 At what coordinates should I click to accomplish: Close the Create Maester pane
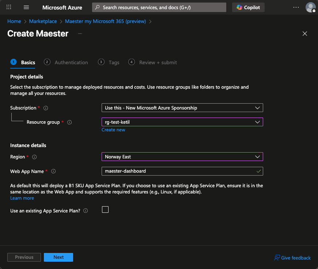pyautogui.click(x=305, y=34)
